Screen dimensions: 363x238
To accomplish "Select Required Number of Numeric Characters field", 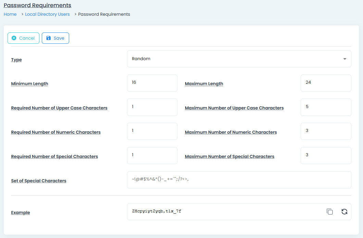I will 152,131.
